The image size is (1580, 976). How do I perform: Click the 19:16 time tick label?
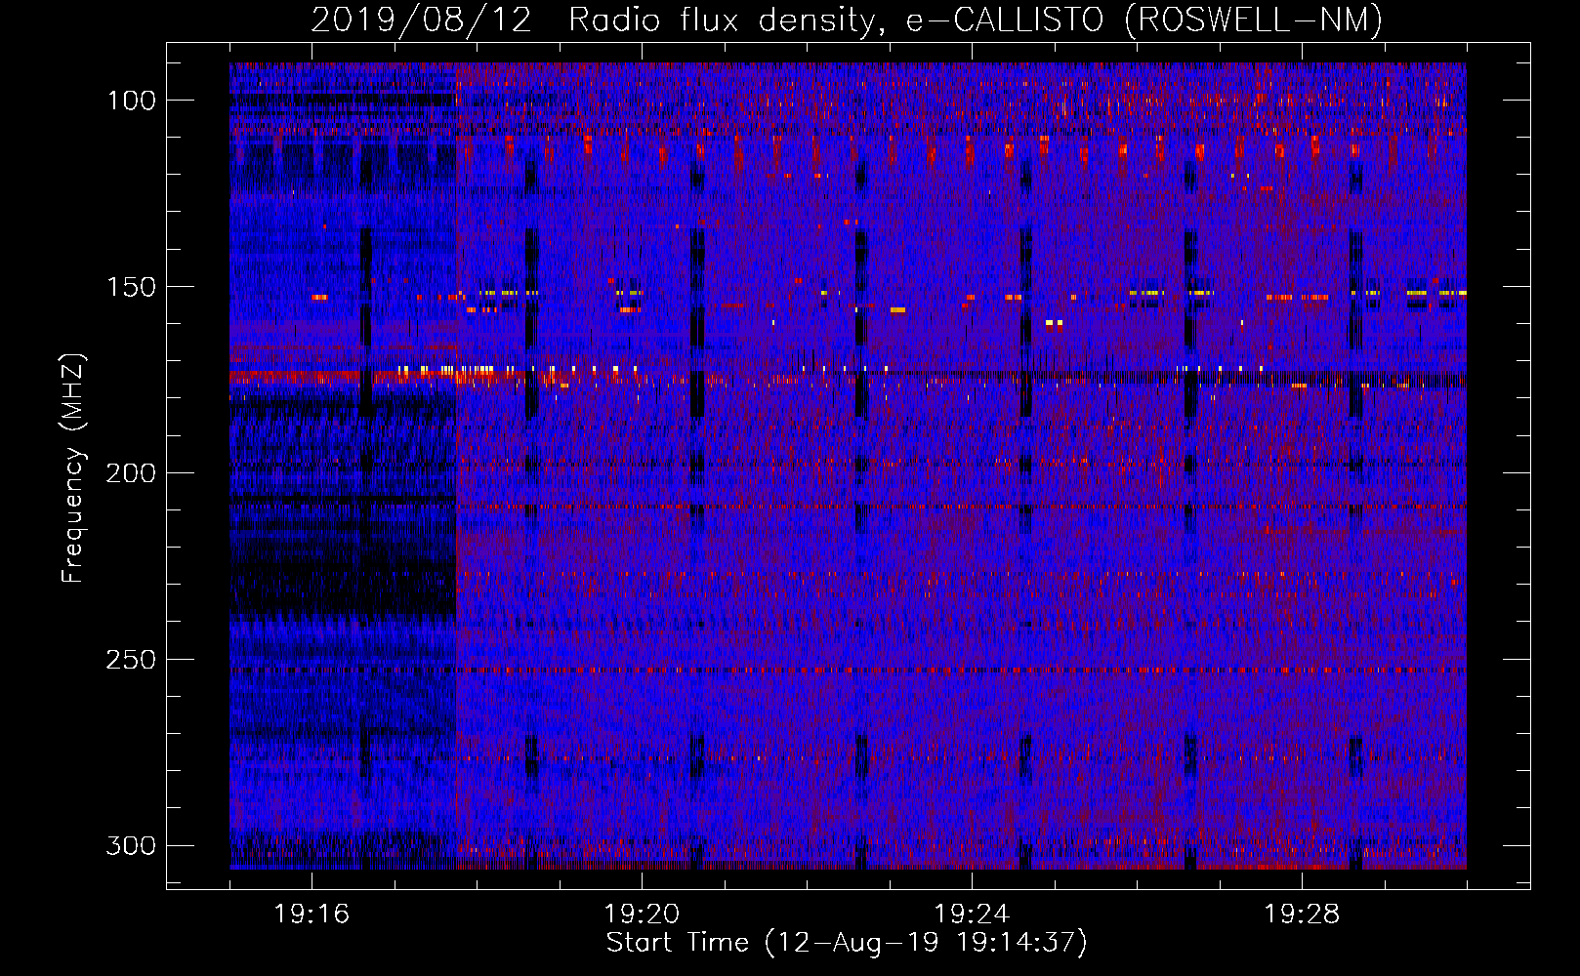click(312, 915)
